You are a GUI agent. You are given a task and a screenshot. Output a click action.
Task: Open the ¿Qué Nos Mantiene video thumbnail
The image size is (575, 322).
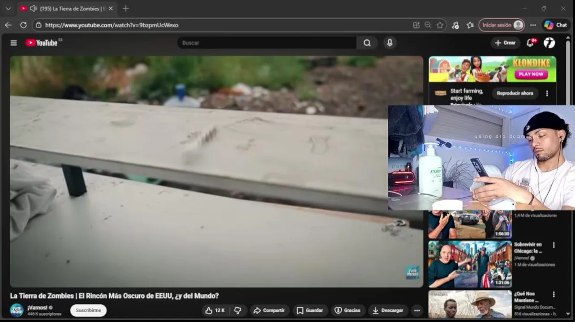coord(470,304)
